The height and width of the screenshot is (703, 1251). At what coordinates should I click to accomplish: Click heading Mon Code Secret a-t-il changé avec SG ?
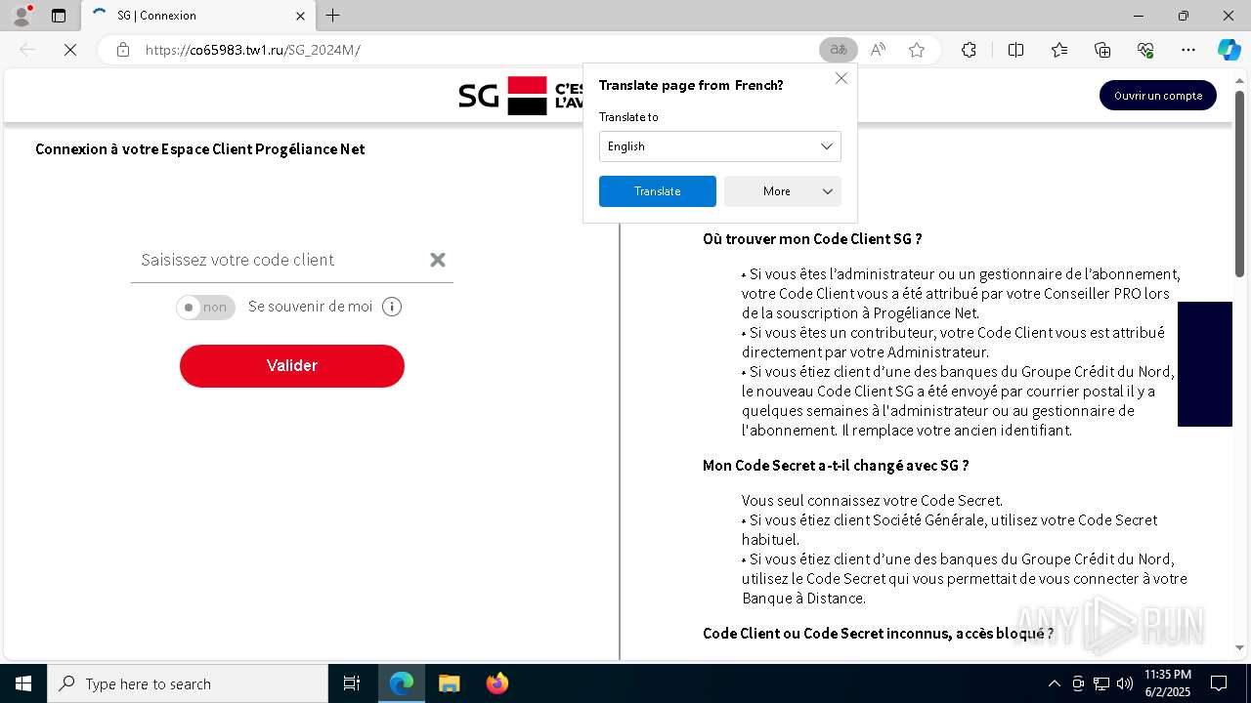[x=836, y=465]
